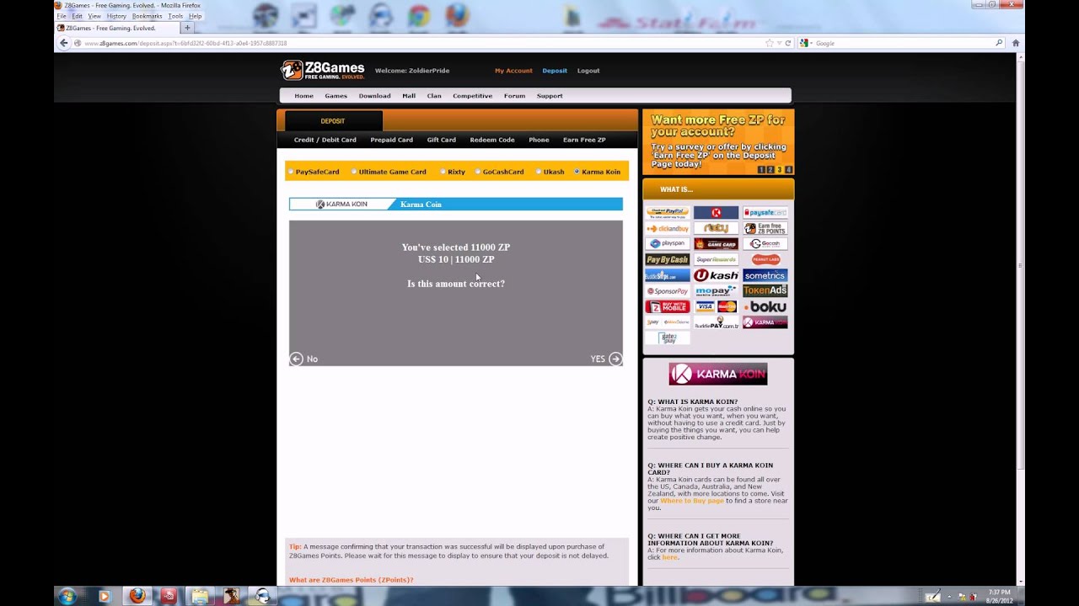Click the Ultimate Game Card logo tile
The height and width of the screenshot is (606, 1079).
(716, 244)
